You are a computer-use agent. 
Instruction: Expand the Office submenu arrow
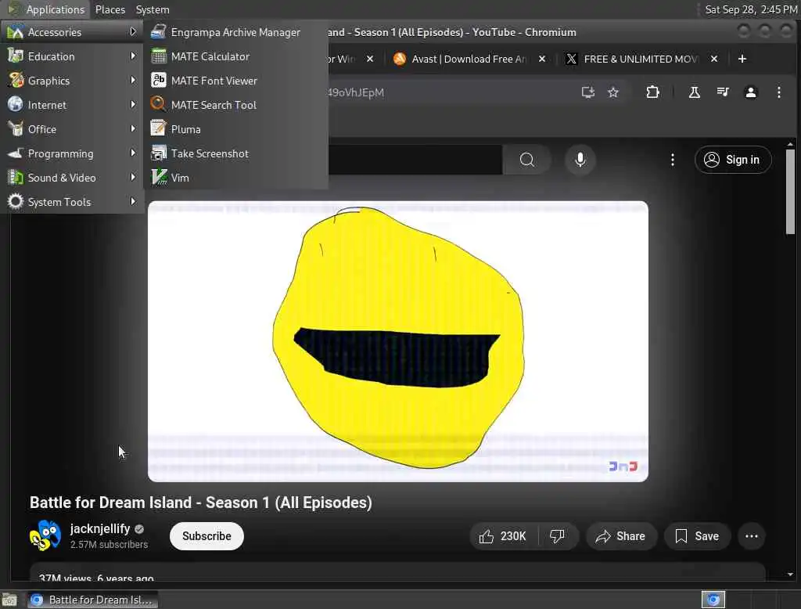(133, 129)
